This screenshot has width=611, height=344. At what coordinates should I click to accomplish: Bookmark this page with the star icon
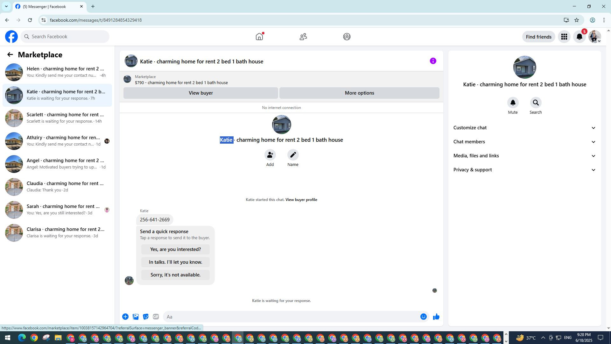577,20
